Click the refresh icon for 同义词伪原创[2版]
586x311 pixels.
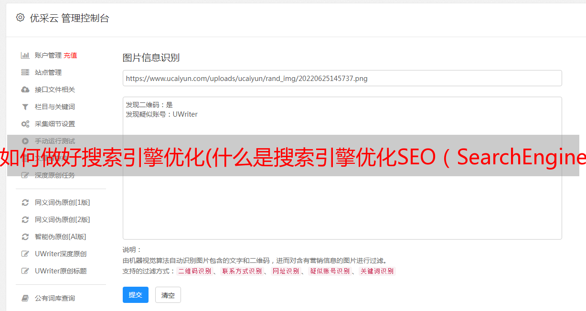click(25, 220)
